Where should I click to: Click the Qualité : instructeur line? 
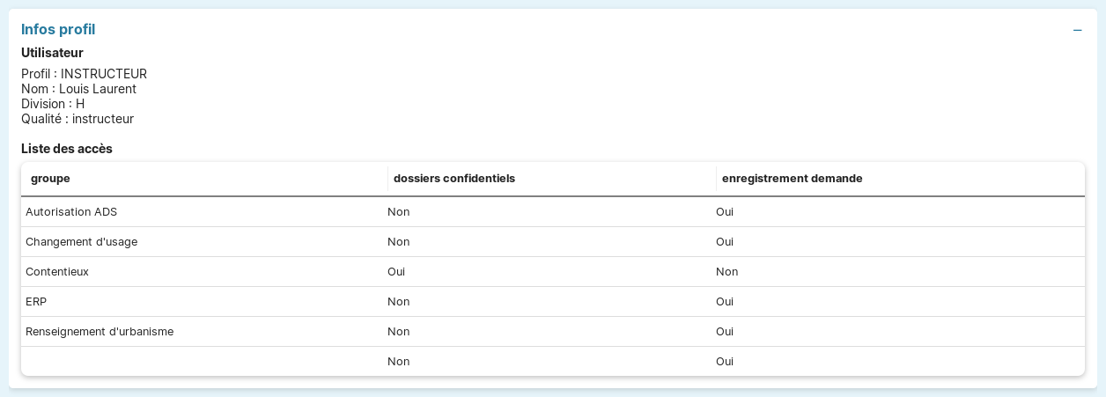click(x=77, y=119)
